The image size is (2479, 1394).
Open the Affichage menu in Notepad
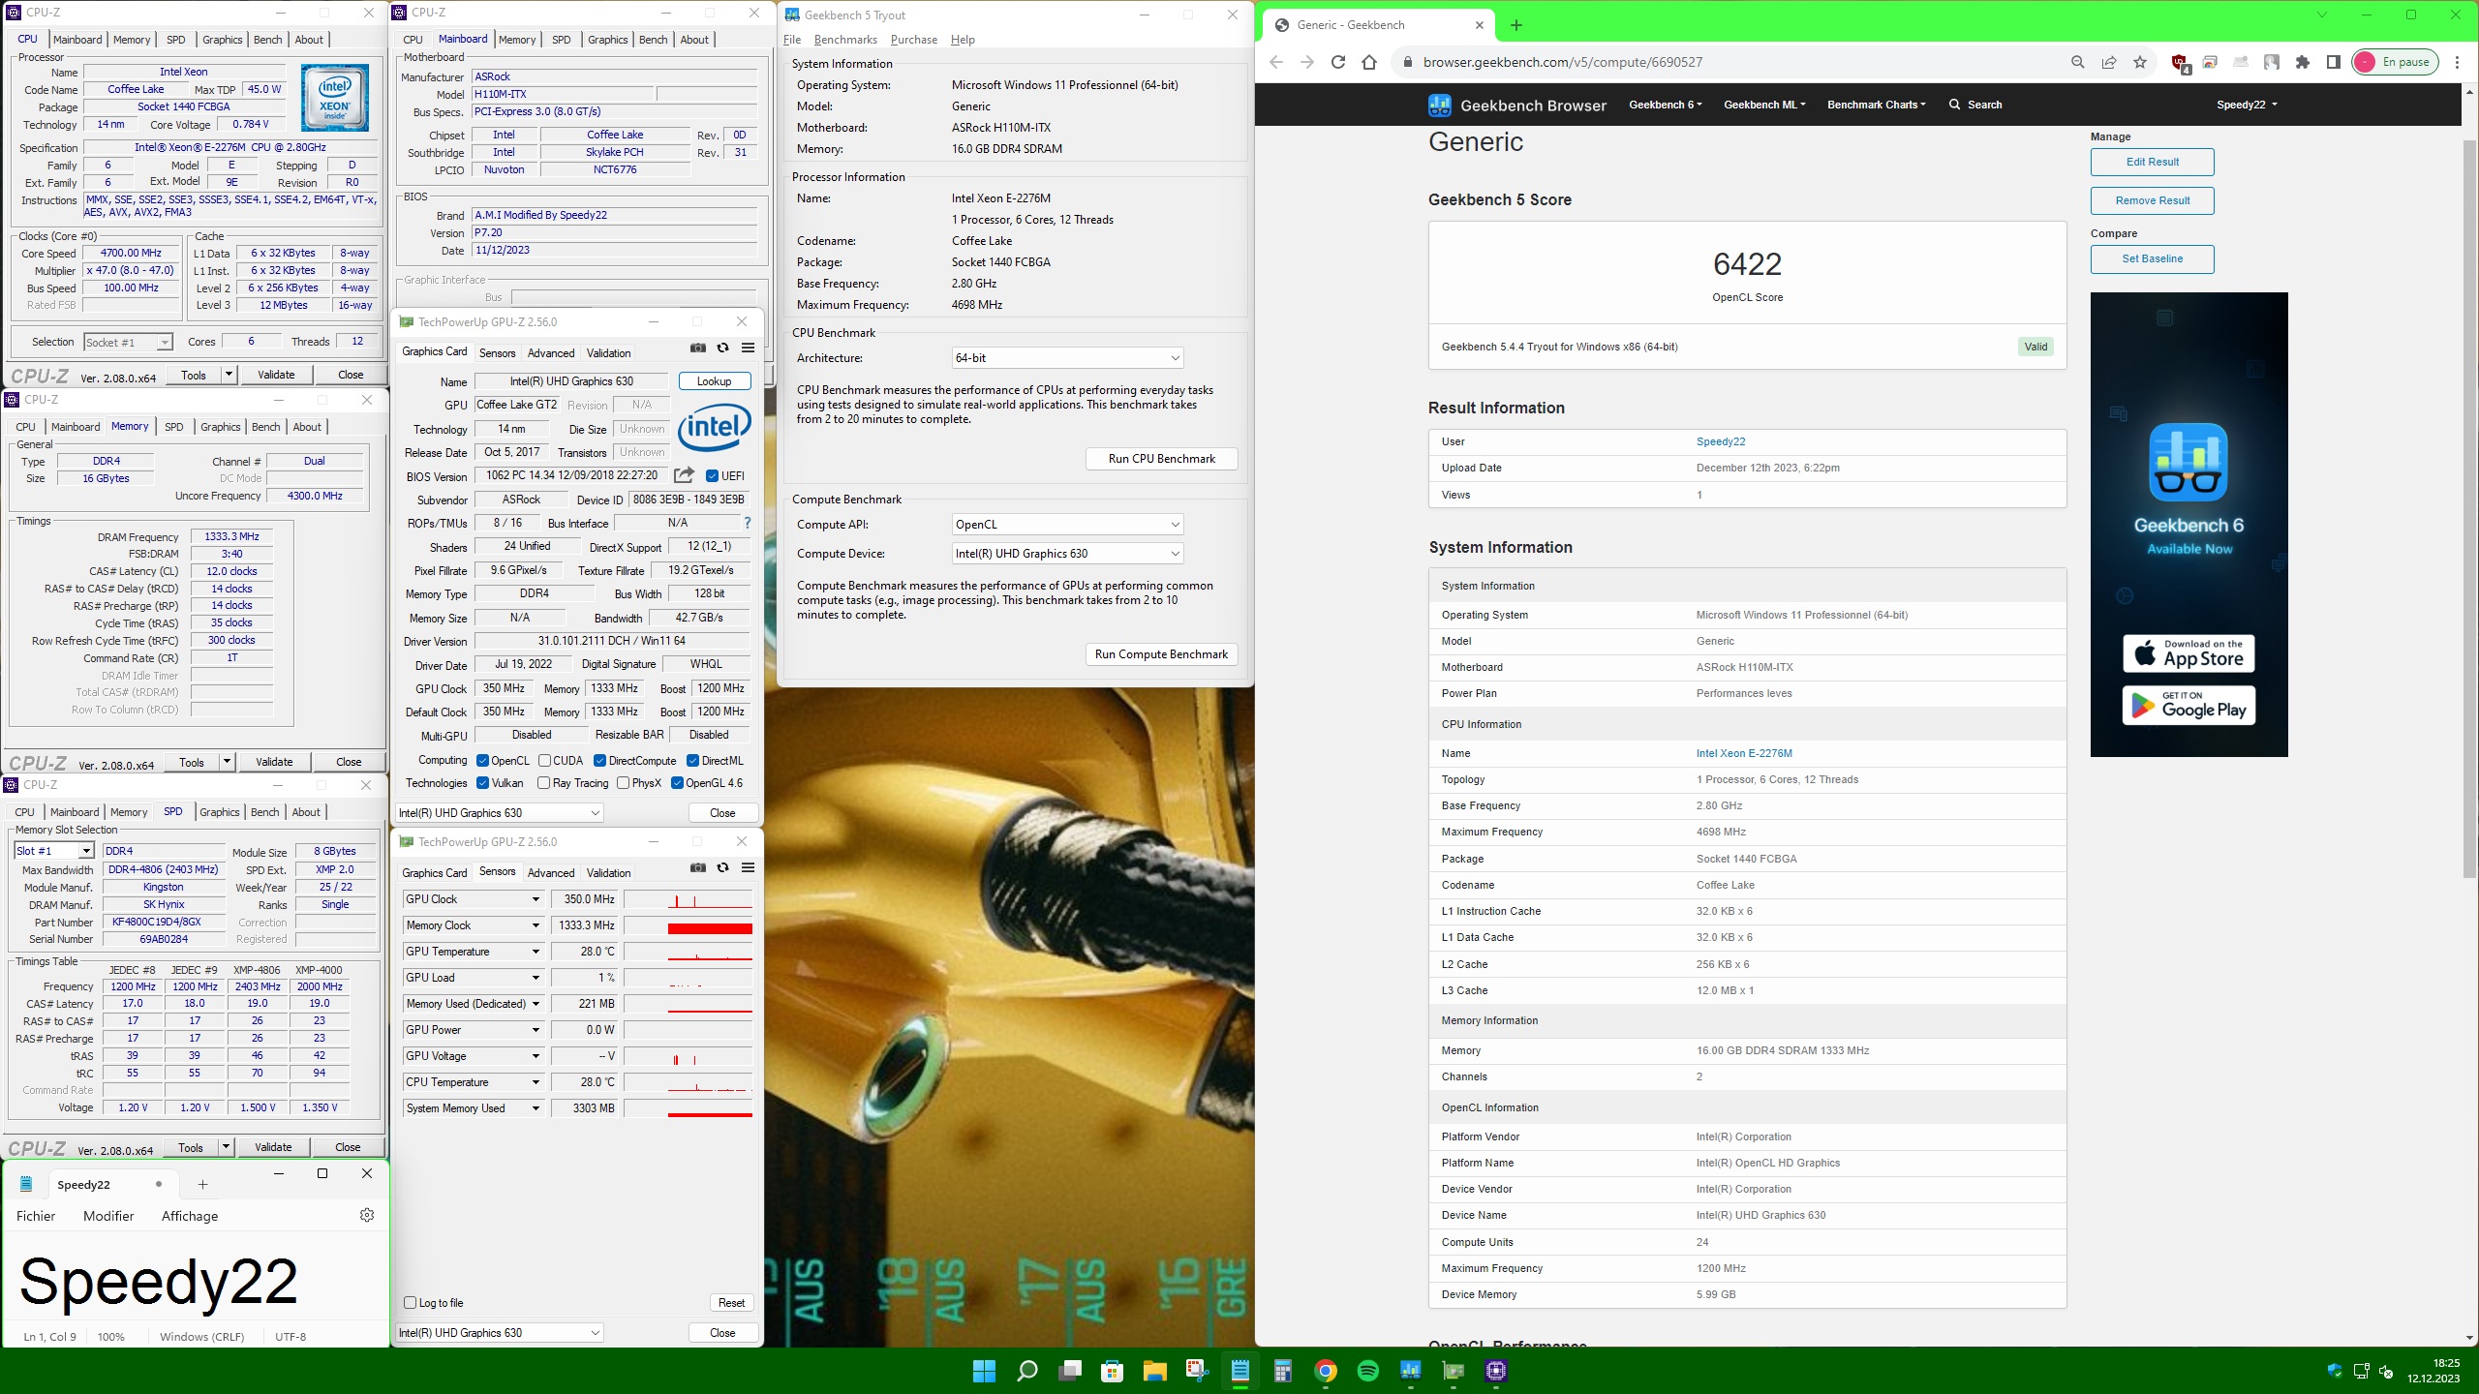[x=190, y=1216]
